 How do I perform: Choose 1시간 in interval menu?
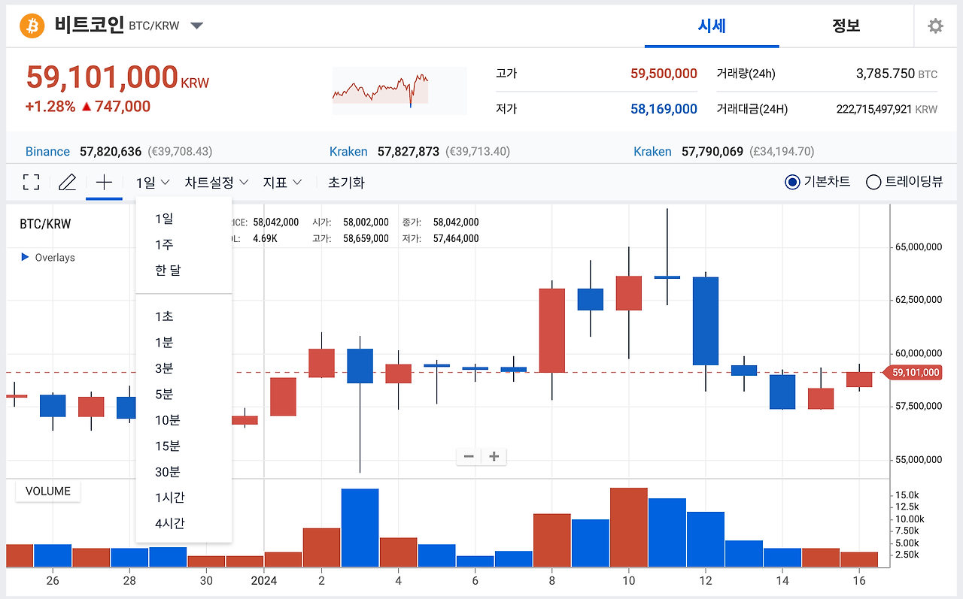click(x=184, y=498)
